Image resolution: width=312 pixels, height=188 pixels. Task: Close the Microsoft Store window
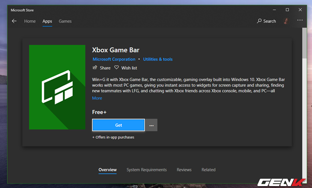click(300, 10)
